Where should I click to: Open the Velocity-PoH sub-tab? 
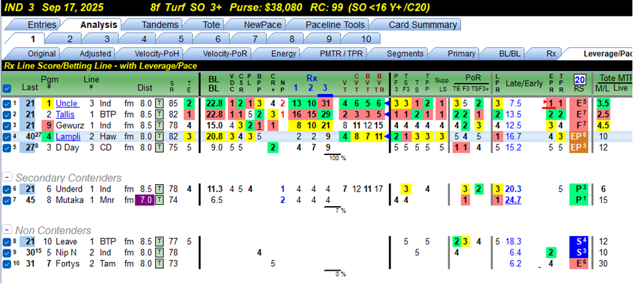click(156, 53)
